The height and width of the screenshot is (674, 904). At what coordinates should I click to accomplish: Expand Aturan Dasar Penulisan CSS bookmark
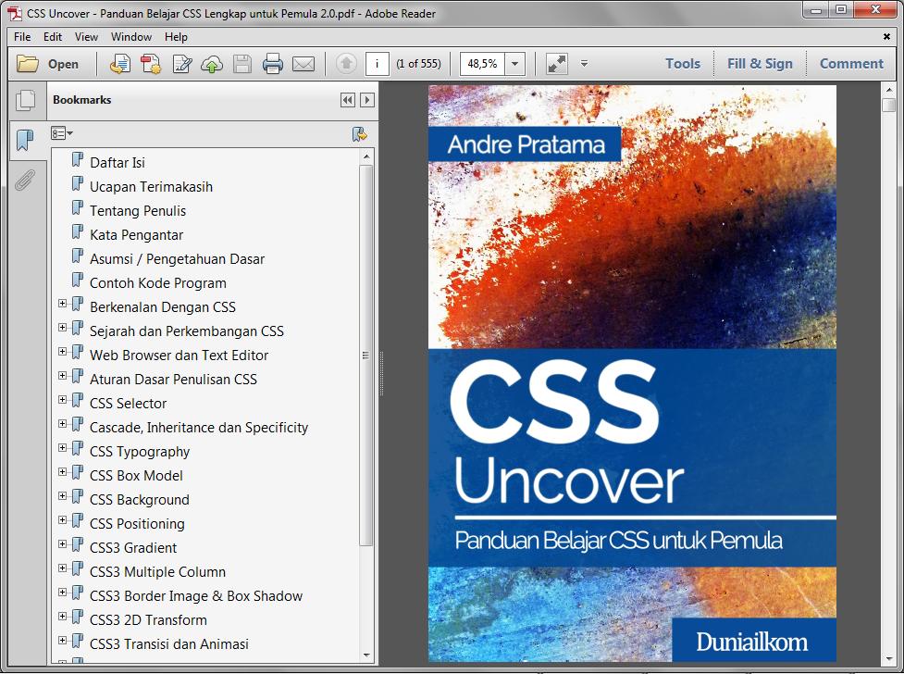(x=62, y=376)
